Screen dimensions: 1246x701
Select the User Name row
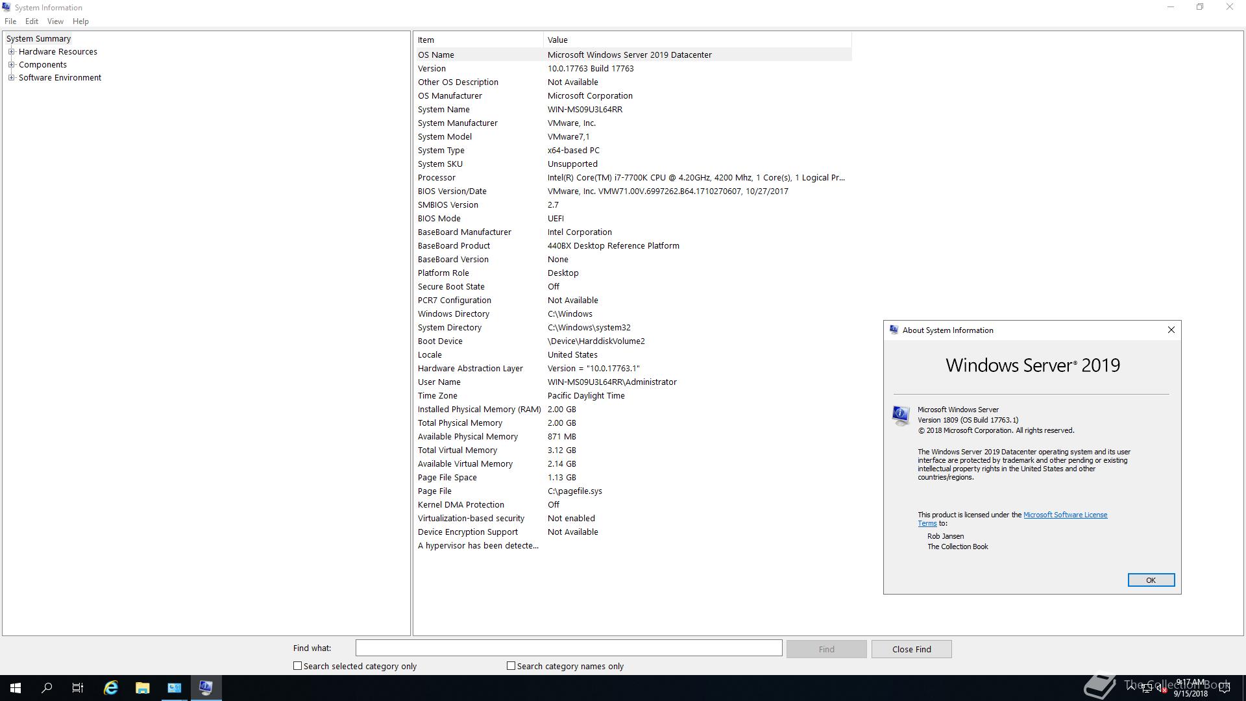point(633,382)
